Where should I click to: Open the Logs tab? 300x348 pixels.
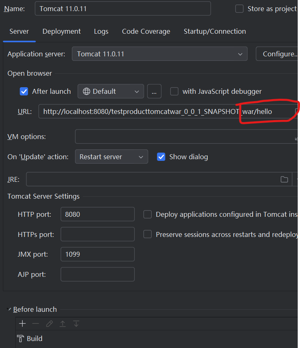pos(101,31)
